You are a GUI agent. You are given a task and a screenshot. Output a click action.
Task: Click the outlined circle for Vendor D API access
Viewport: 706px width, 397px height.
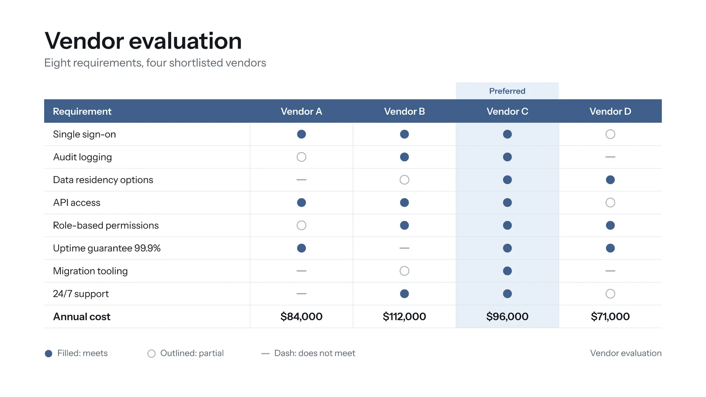click(x=610, y=202)
